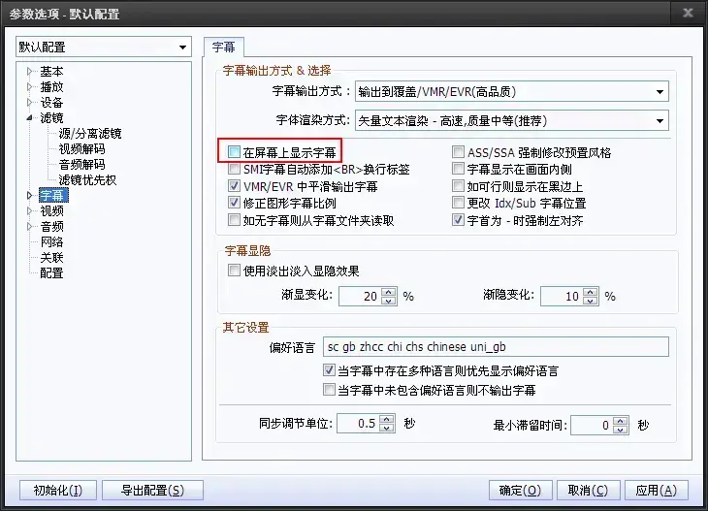Screen dimensions: 708x511
Task: Select 源/分离滤镜 in the tree
Action: click(90, 134)
